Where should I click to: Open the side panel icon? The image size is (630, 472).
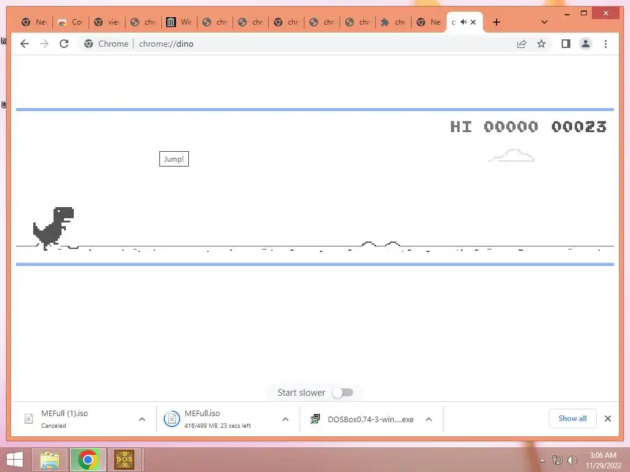(566, 44)
